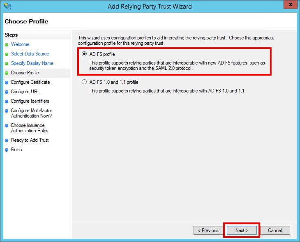Cancel the wizard
Screen dimensions: 300x242
point(275,230)
